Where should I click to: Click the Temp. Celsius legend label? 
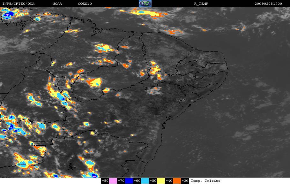coord(205,181)
